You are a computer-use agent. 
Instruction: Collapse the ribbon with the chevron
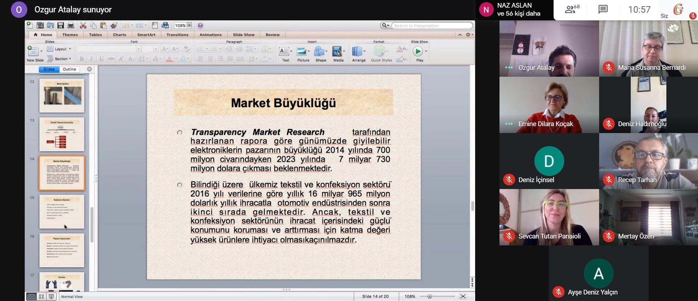point(460,35)
